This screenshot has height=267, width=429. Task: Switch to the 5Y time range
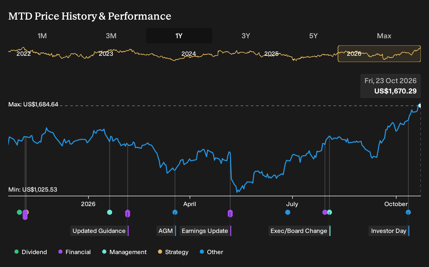click(313, 36)
